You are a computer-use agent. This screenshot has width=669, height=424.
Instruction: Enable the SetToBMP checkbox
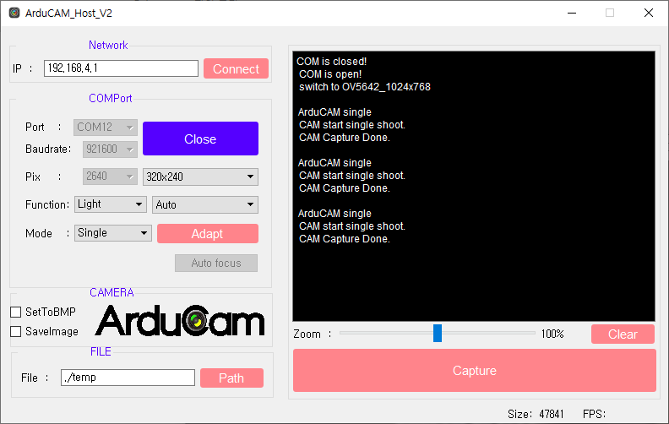[16, 313]
